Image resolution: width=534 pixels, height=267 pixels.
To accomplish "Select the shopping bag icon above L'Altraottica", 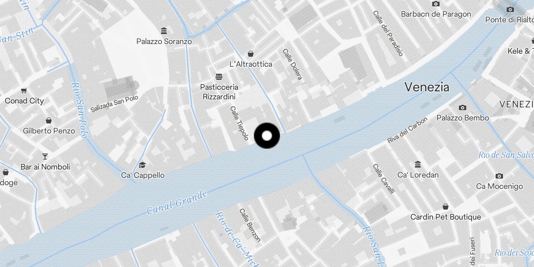I will click(251, 54).
